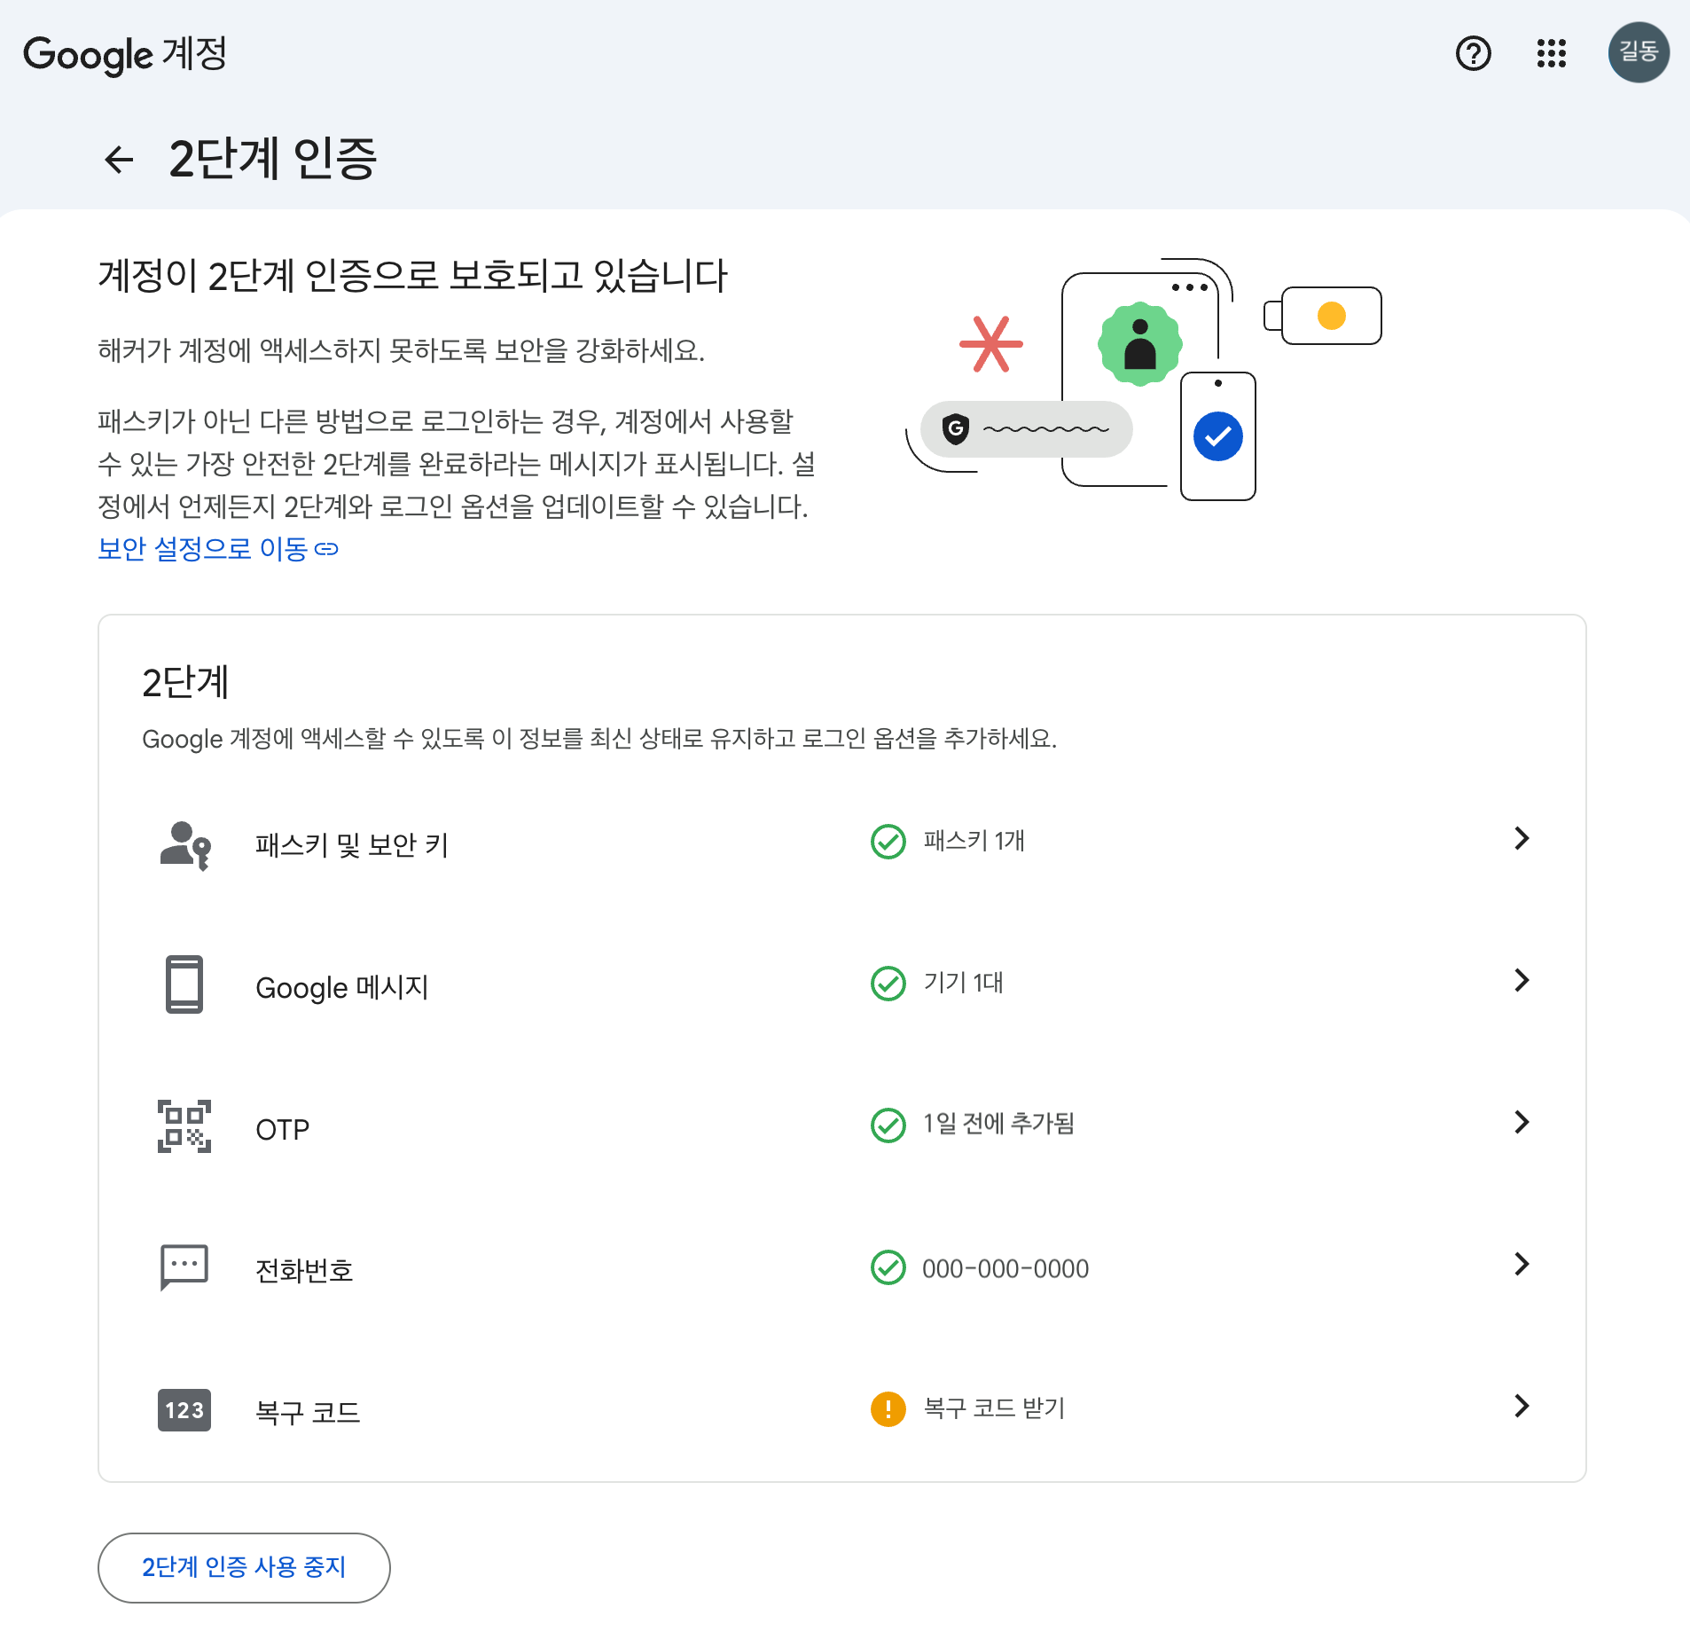This screenshot has height=1639, width=1690.
Task: Expand the 패스키 및 보안 키 row chevron
Action: (1522, 839)
